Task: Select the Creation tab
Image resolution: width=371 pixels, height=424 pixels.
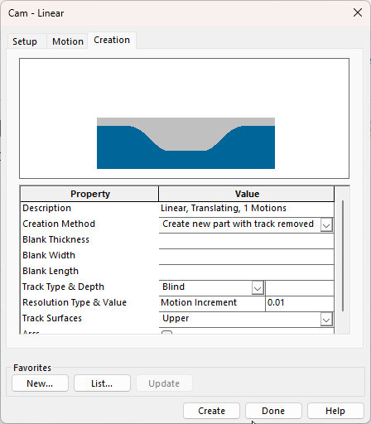Action: (x=112, y=41)
